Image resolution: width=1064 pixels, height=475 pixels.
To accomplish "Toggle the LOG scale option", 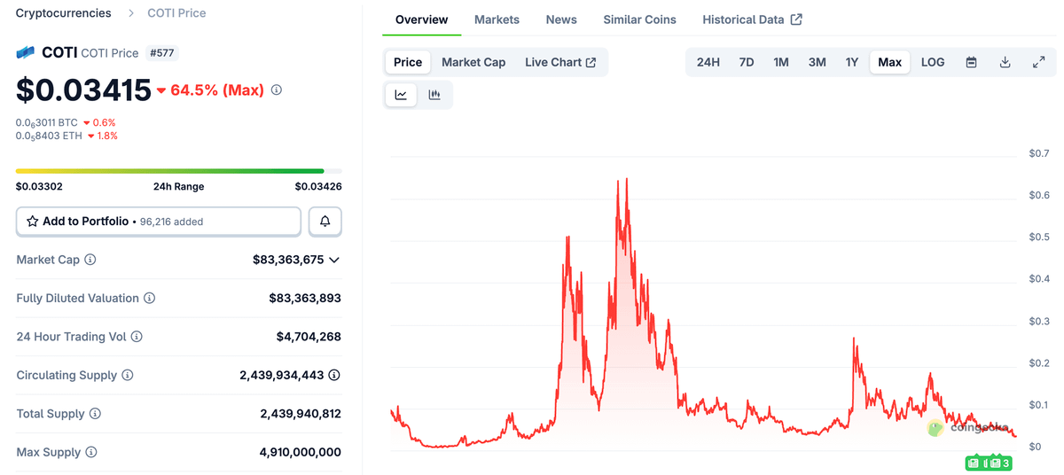I will point(933,62).
